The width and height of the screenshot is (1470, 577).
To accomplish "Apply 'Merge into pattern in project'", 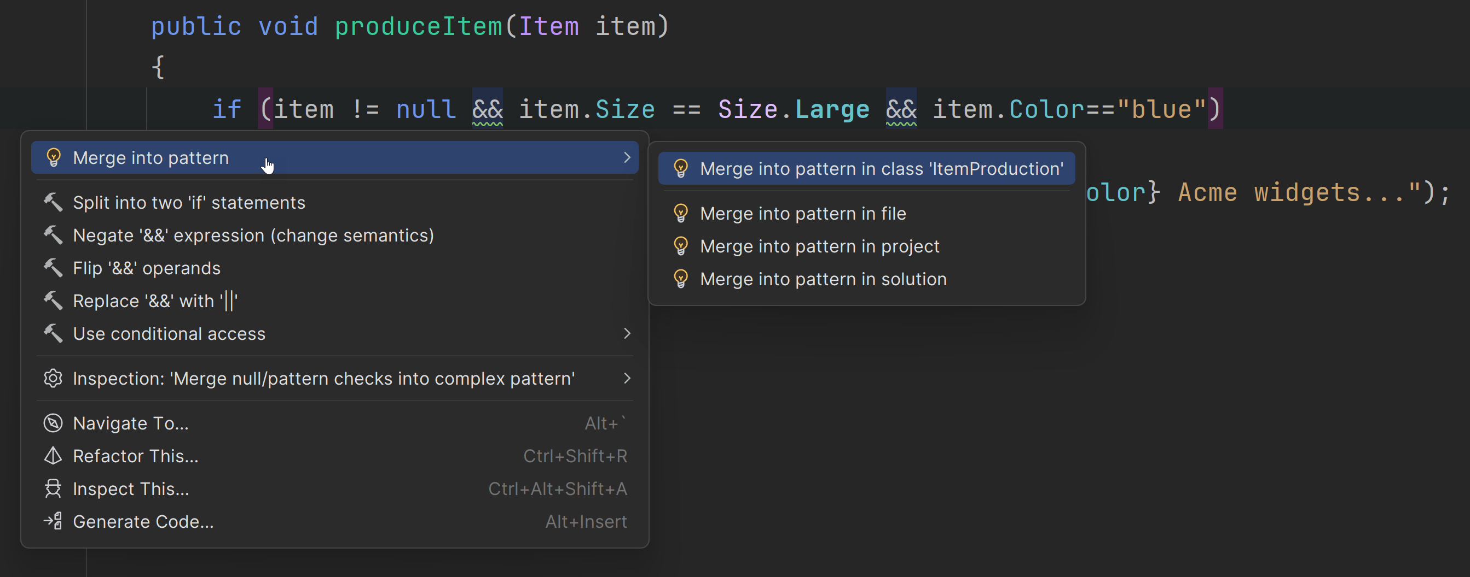I will pyautogui.click(x=819, y=246).
